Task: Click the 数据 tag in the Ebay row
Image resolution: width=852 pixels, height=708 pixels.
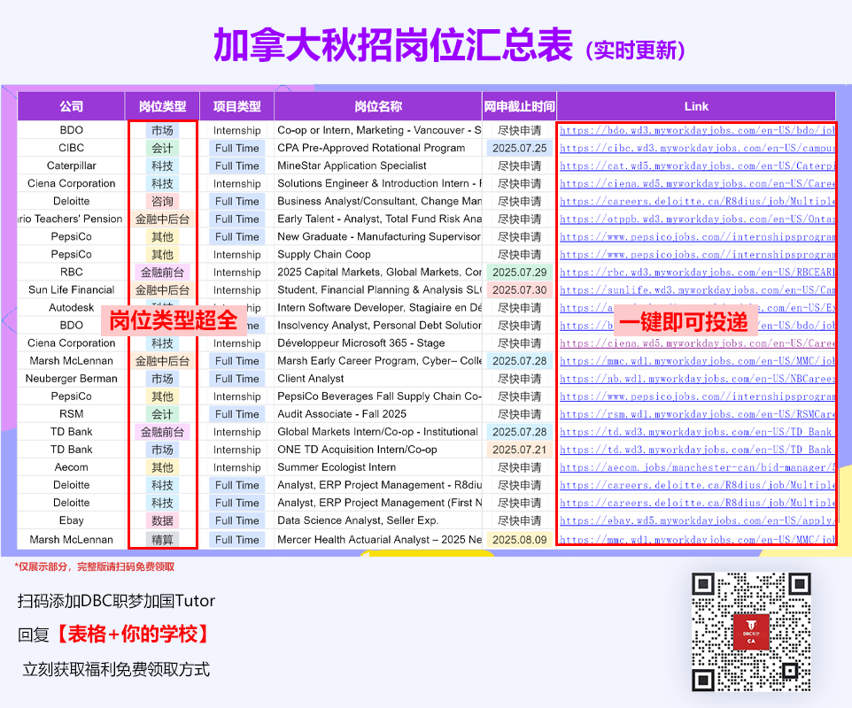Action: coord(162,520)
